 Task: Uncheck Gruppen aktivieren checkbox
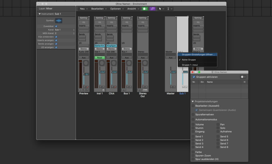coord(194,77)
